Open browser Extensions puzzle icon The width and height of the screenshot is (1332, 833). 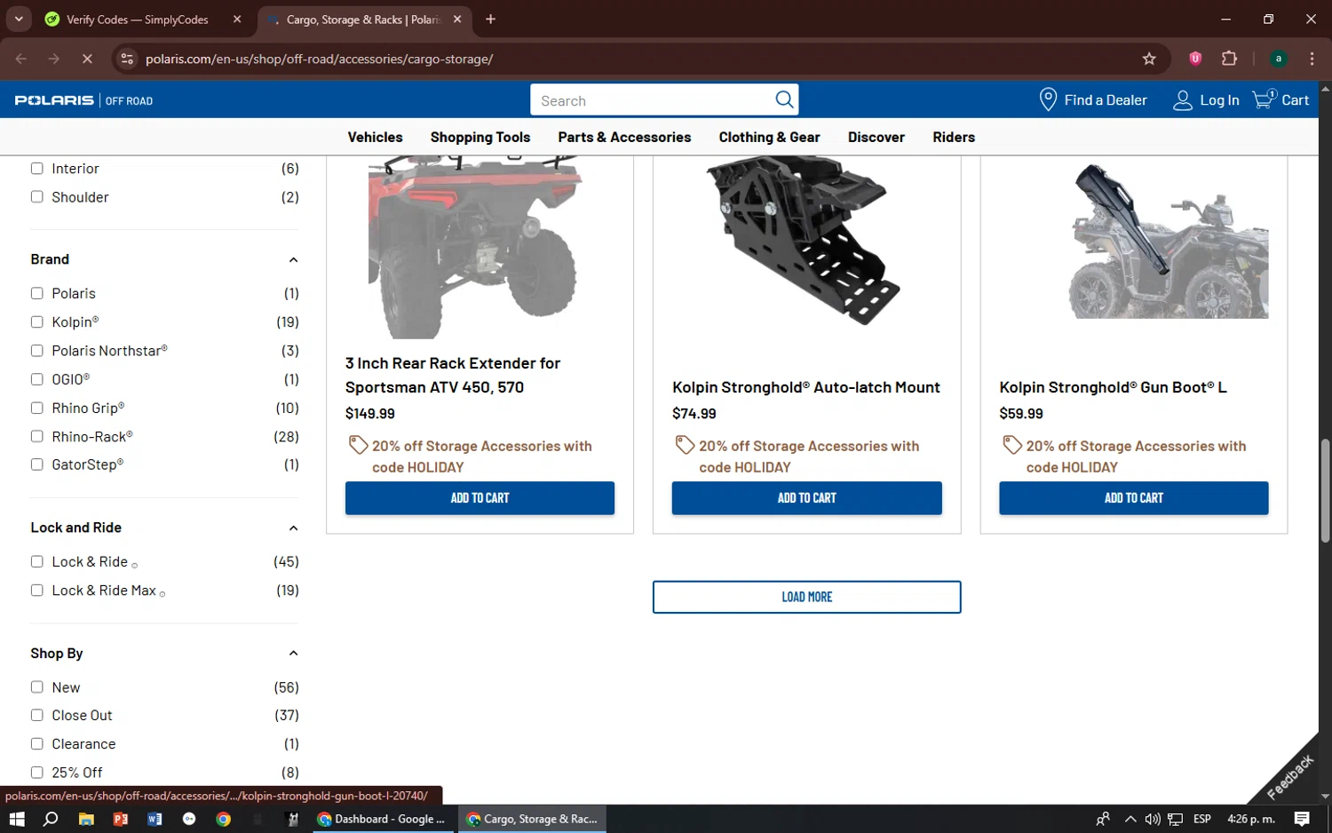click(x=1229, y=59)
